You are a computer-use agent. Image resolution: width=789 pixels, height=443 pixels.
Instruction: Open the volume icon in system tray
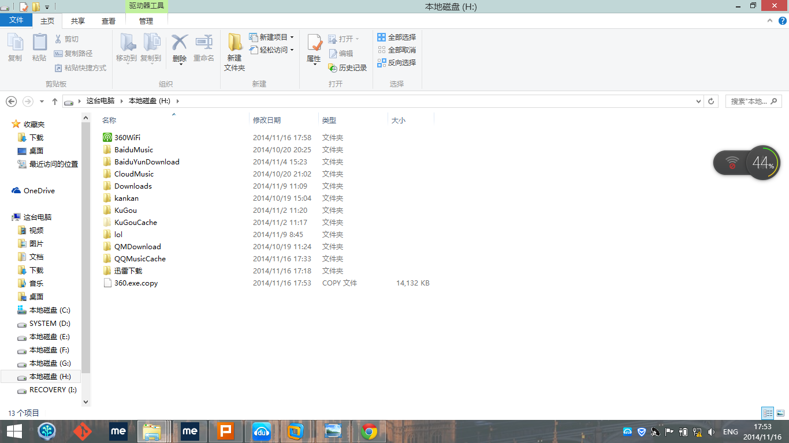point(710,431)
